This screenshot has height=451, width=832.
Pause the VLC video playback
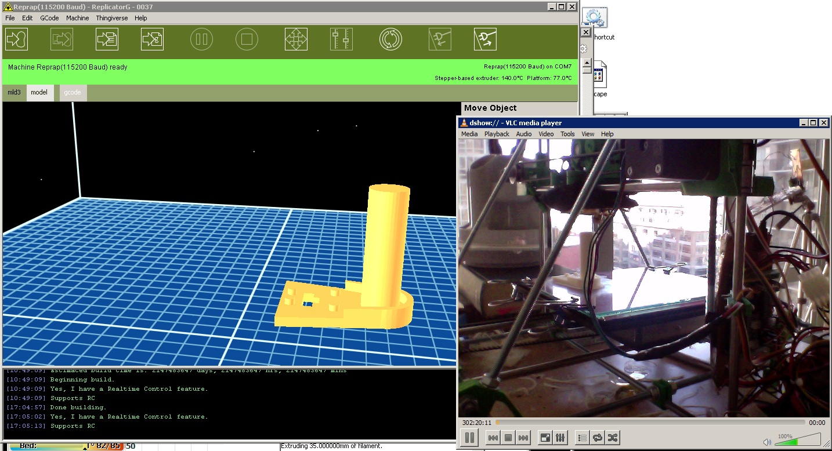[469, 438]
